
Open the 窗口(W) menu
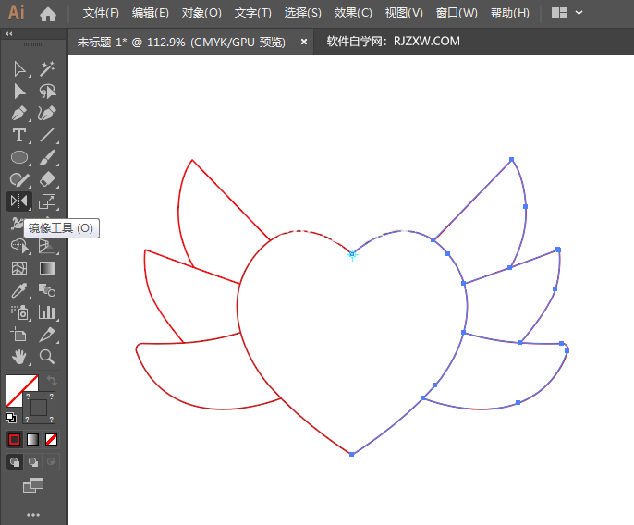coord(457,13)
